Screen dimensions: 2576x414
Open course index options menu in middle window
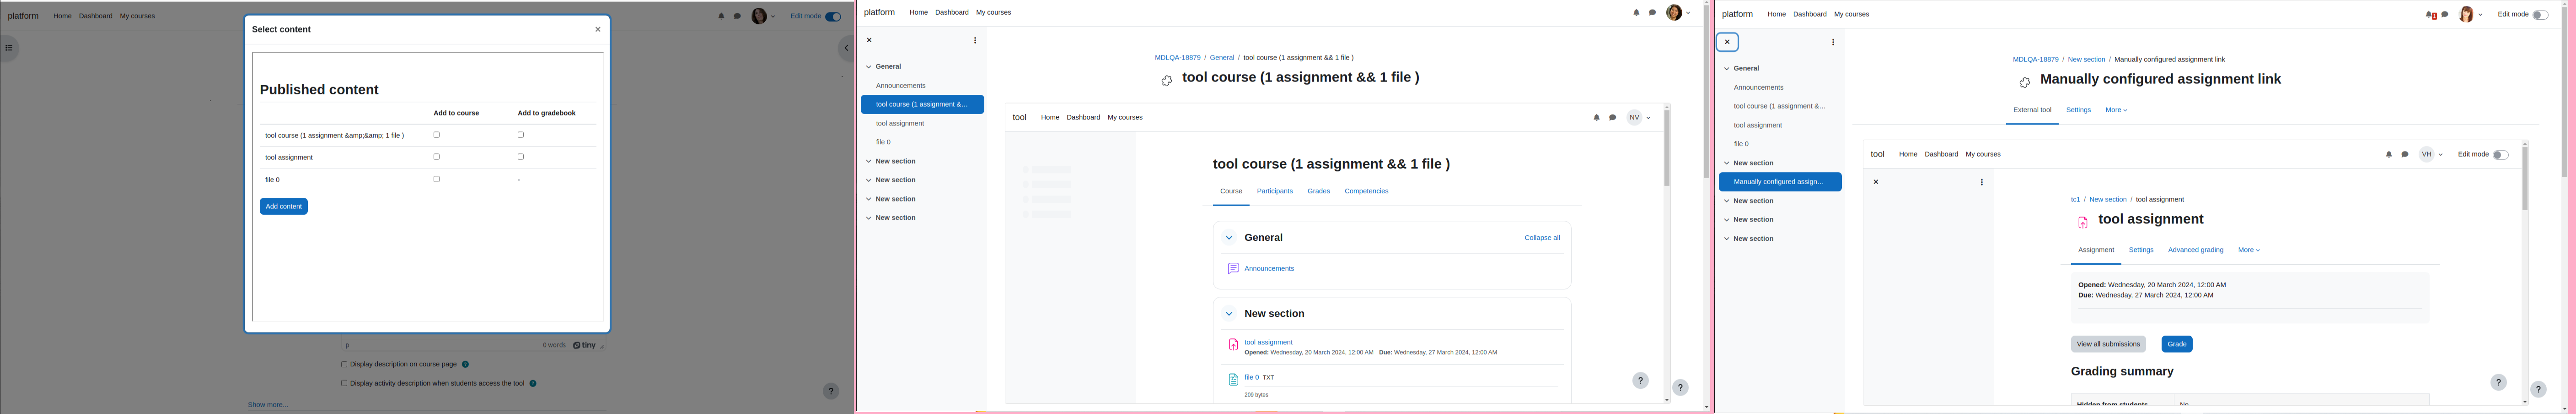point(975,41)
